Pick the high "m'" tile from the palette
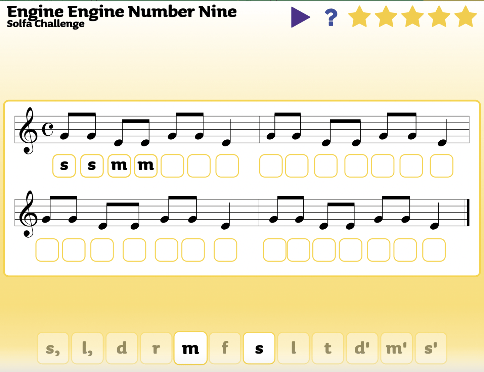Image resolution: width=484 pixels, height=372 pixels. [x=397, y=348]
